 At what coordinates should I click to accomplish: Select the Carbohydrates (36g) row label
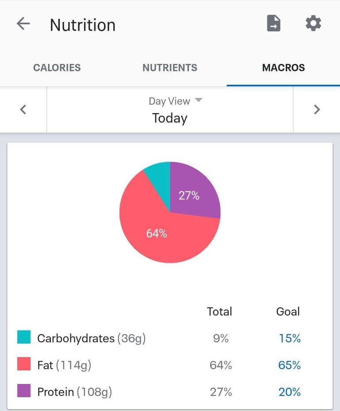click(91, 338)
